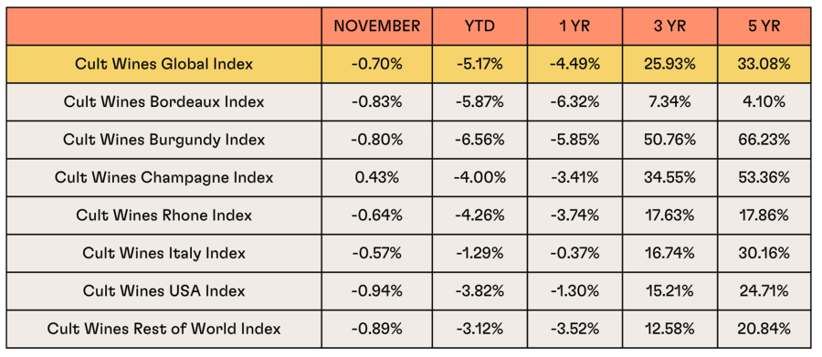
Task: Select the YTD column header
Action: coord(479,26)
